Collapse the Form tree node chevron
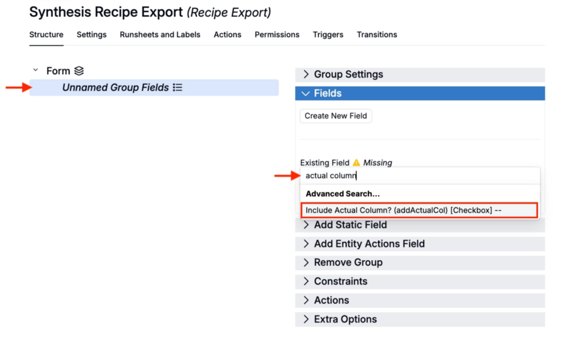This screenshot has width=575, height=341. [x=35, y=70]
